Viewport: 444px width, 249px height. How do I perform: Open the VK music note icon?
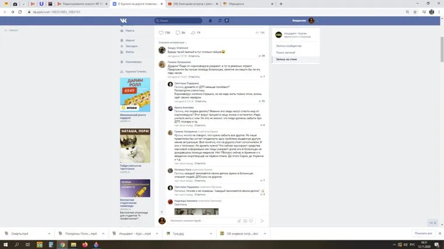coord(220,20)
